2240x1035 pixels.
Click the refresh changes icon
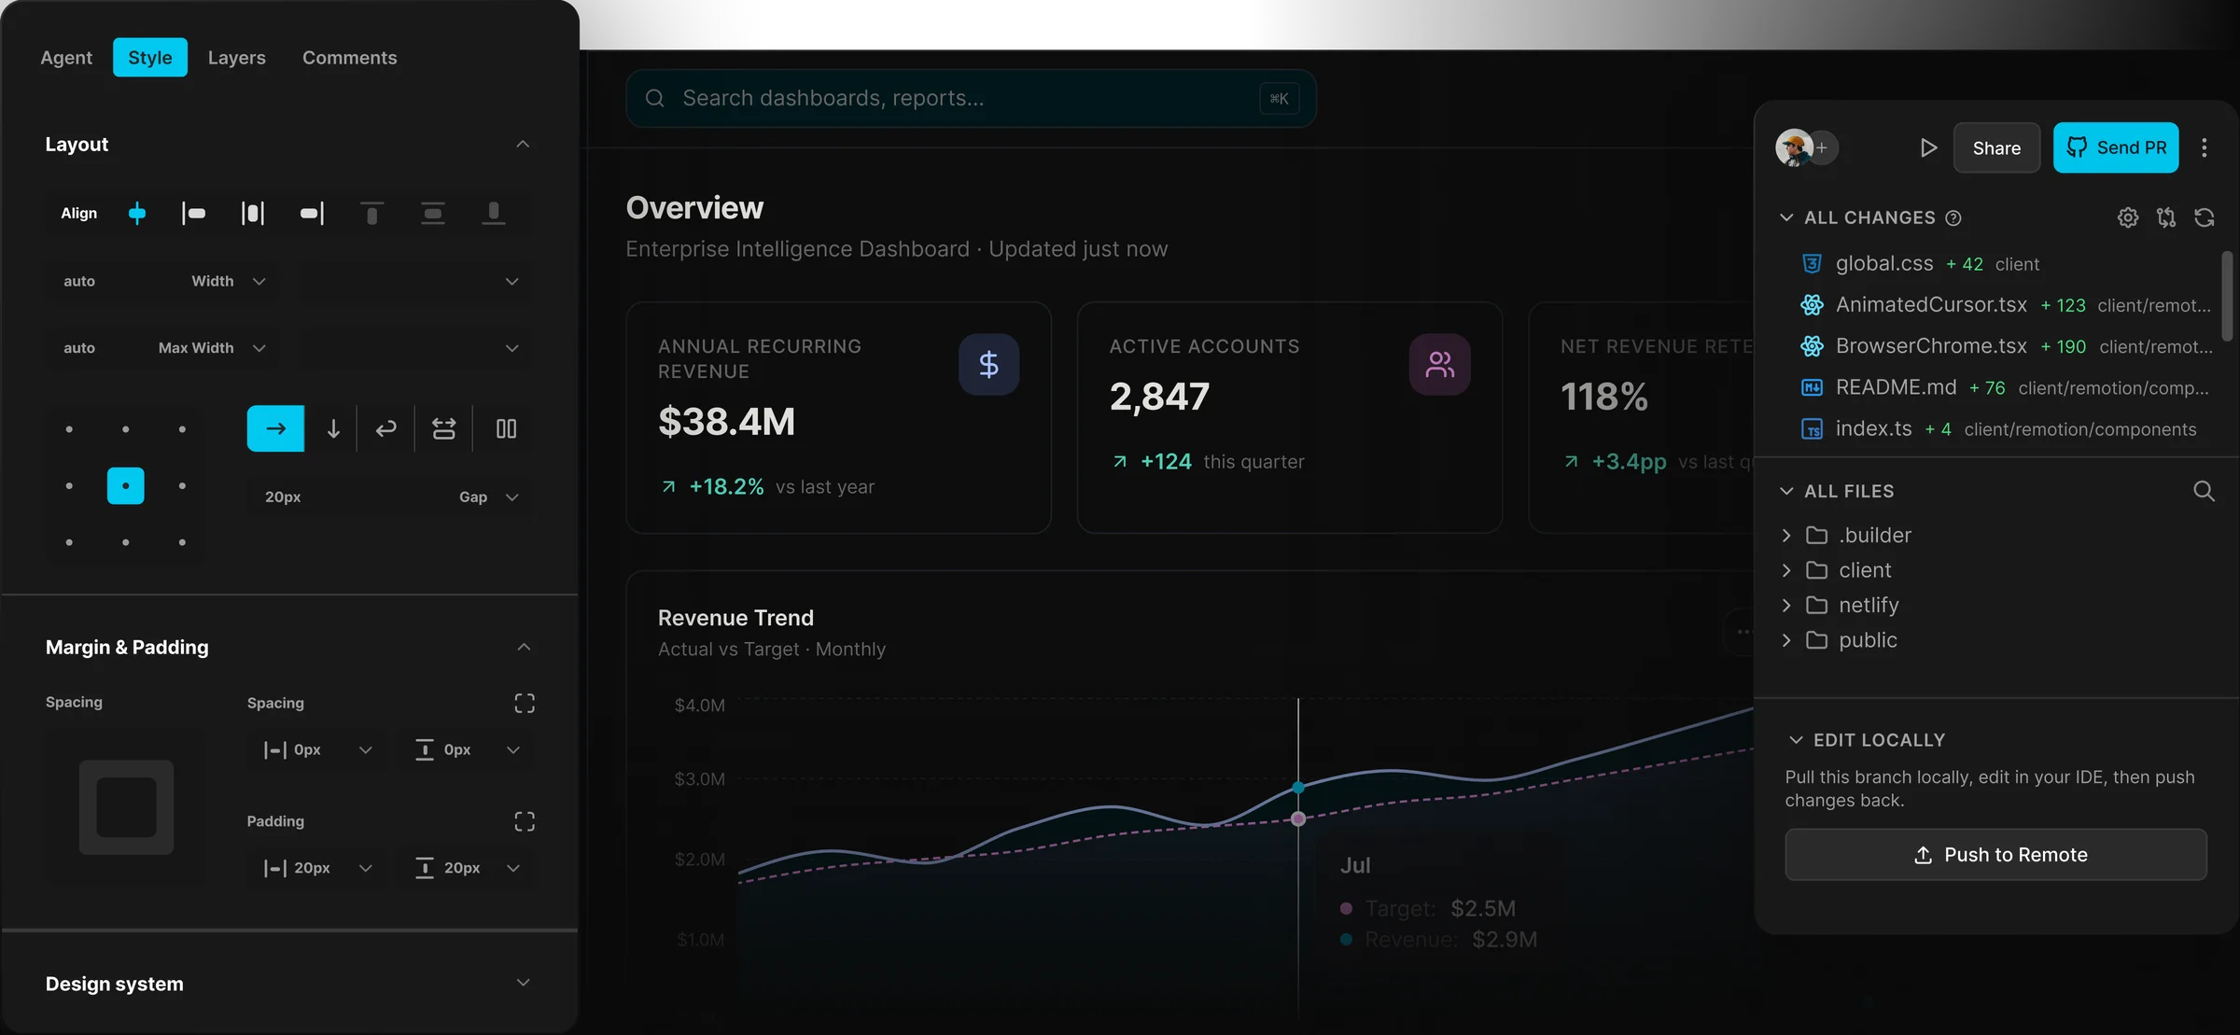(2204, 217)
